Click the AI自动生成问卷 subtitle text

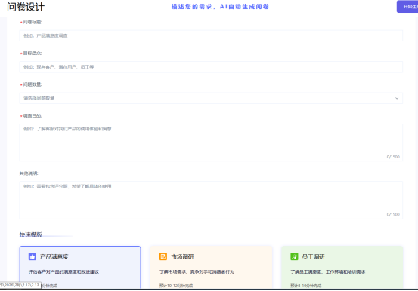point(220,7)
